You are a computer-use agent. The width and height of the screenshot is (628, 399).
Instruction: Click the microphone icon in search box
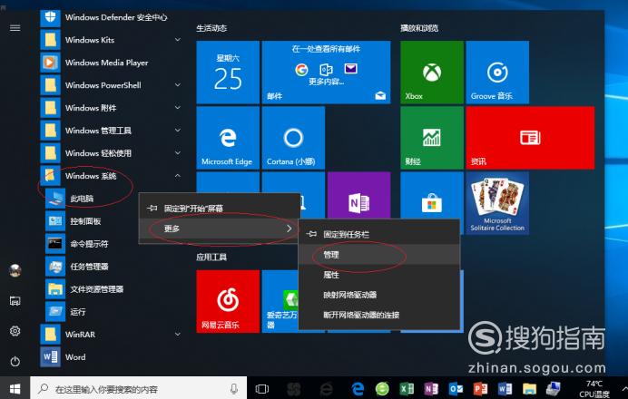tap(234, 389)
